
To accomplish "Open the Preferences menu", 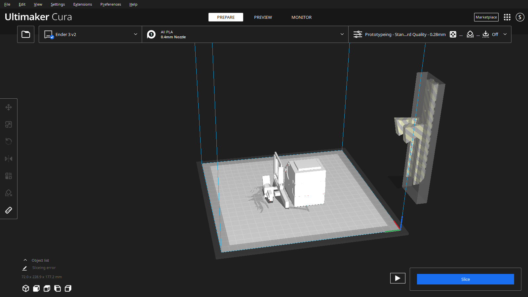I will [x=111, y=4].
